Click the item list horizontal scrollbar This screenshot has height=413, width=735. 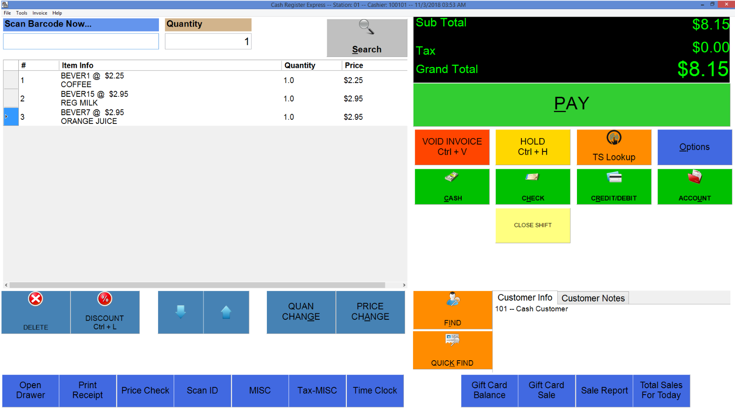coord(204,285)
